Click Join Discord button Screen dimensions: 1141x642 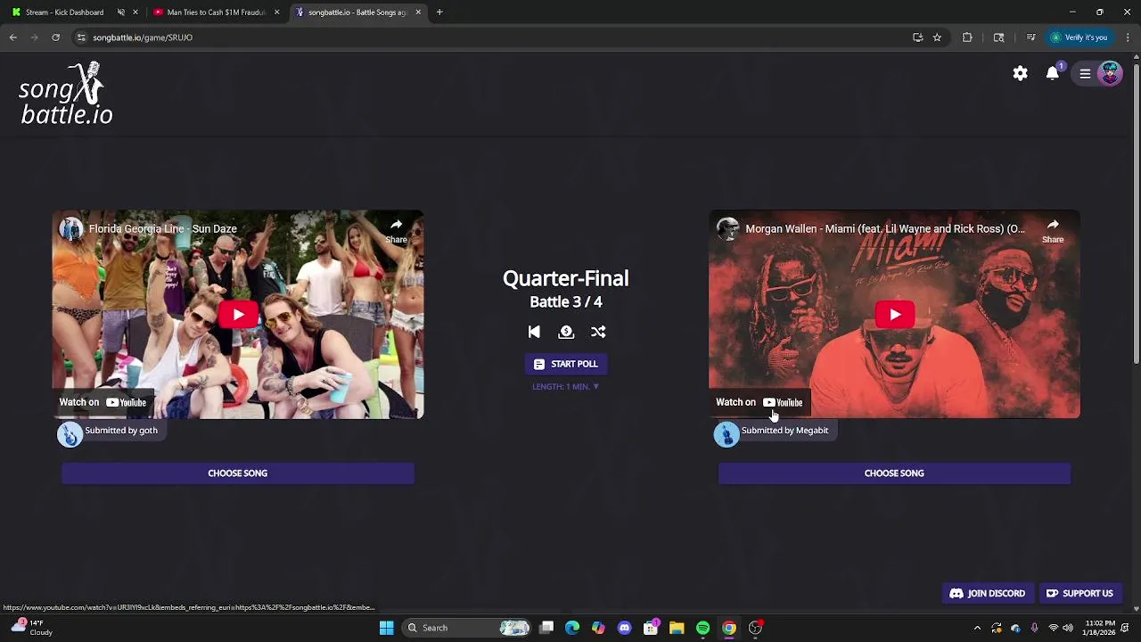tap(988, 594)
